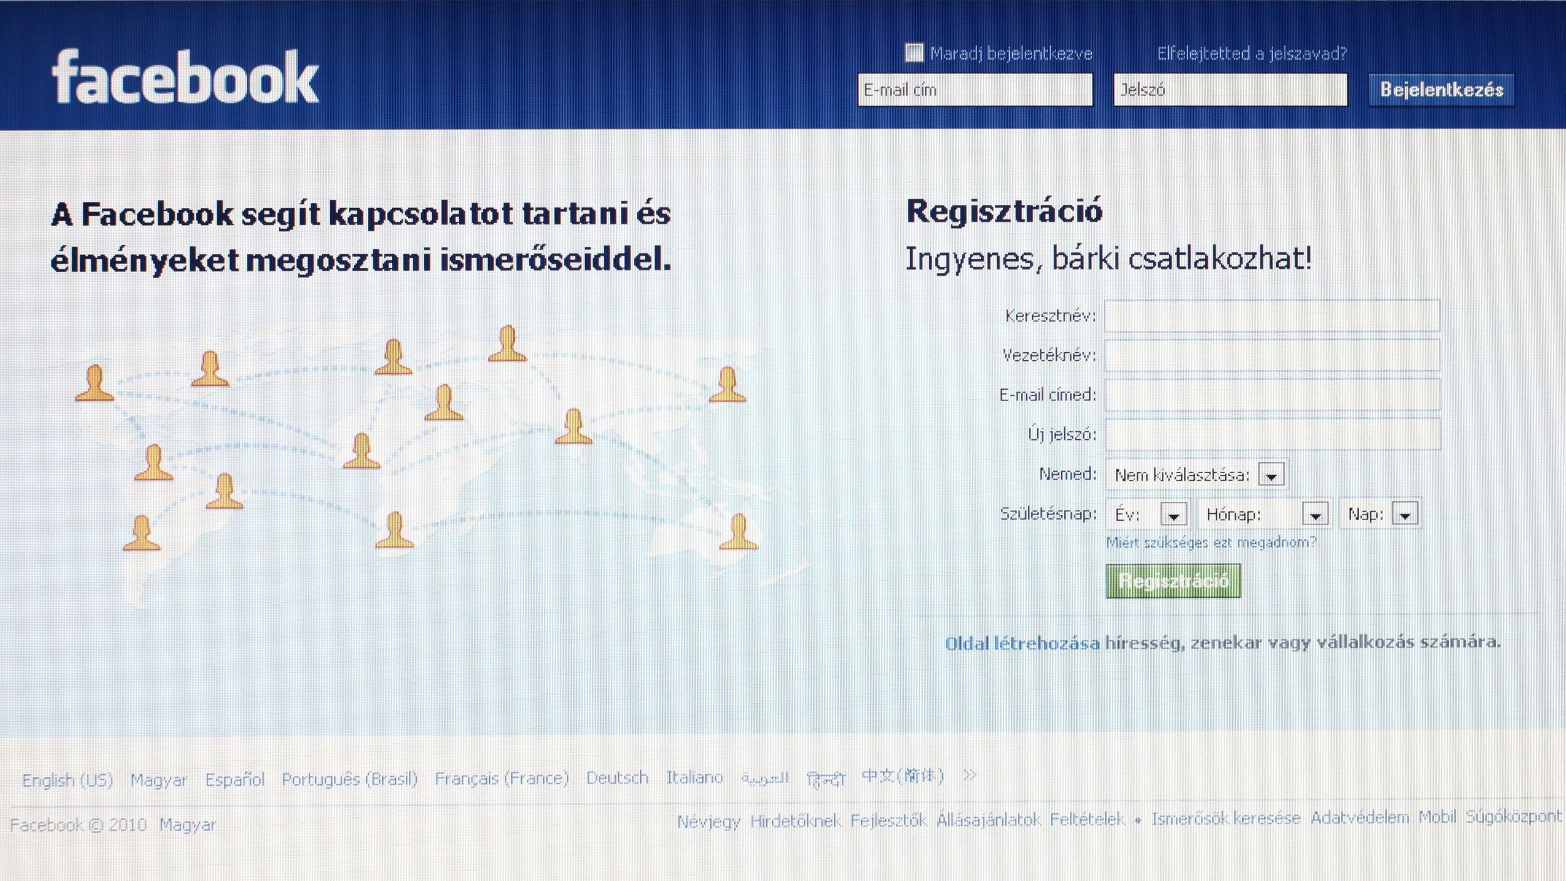Open the 'Mobil' footer link
This screenshot has width=1566, height=881.
pyautogui.click(x=1437, y=817)
